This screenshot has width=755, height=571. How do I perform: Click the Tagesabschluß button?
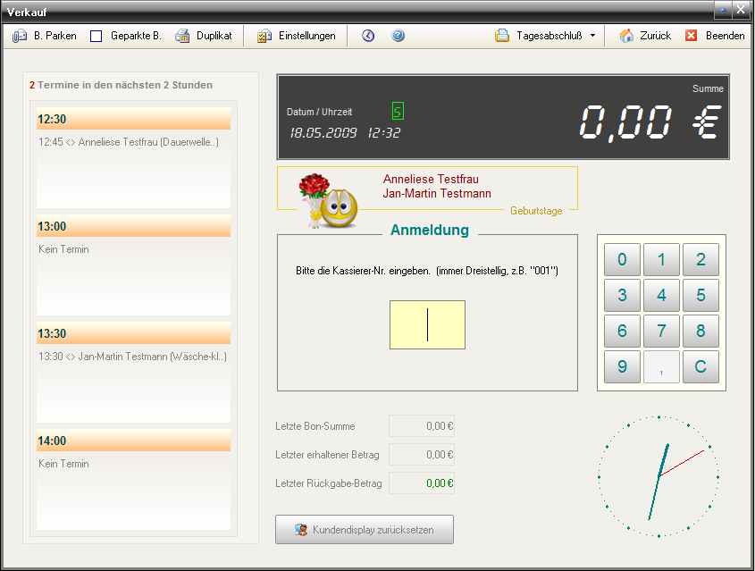point(538,36)
